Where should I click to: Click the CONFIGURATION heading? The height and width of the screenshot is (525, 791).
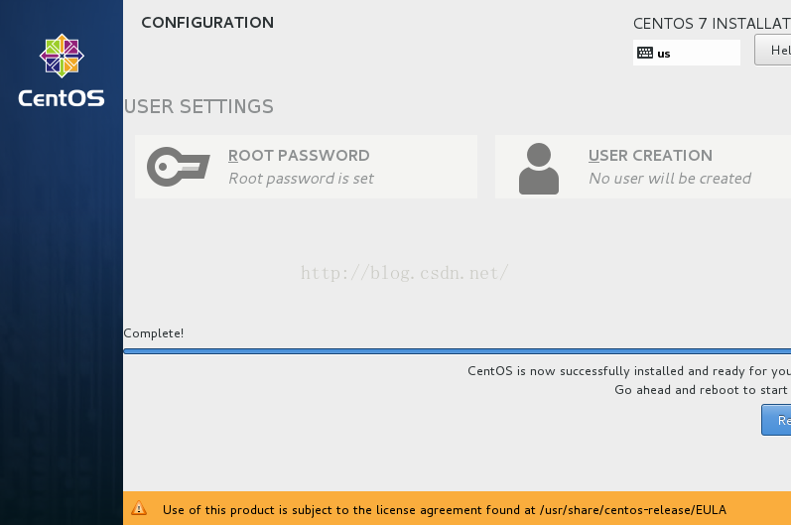coord(207,22)
